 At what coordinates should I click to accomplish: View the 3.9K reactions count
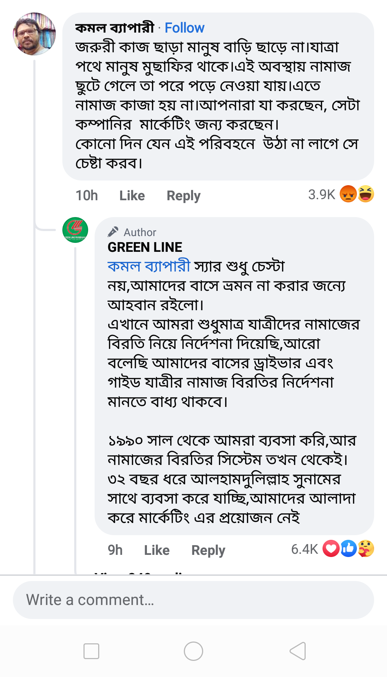[321, 195]
